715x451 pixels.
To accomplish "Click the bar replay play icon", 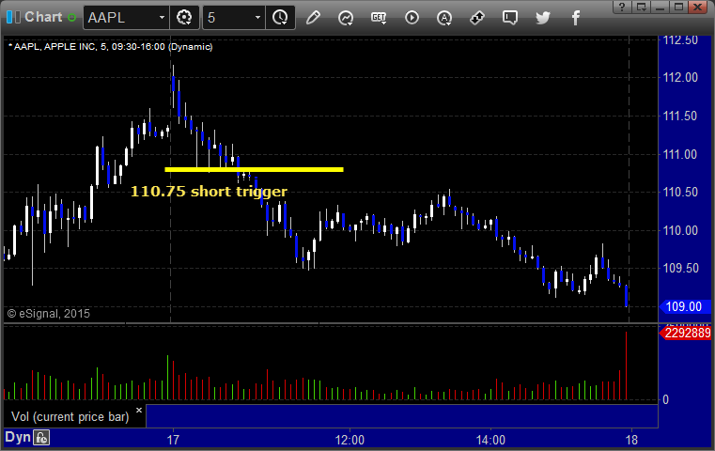I will 412,18.
